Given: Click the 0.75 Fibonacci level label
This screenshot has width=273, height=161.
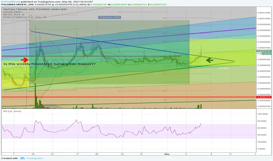Looking at the screenshot, I should pos(31,44).
